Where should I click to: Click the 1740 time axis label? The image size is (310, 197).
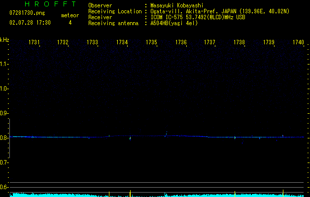pyautogui.click(x=298, y=42)
